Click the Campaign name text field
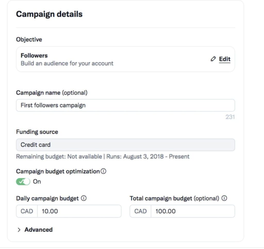264x249 pixels. coord(126,105)
